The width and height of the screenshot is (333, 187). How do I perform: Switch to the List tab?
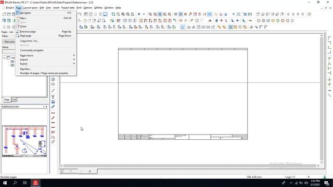pos(14,99)
